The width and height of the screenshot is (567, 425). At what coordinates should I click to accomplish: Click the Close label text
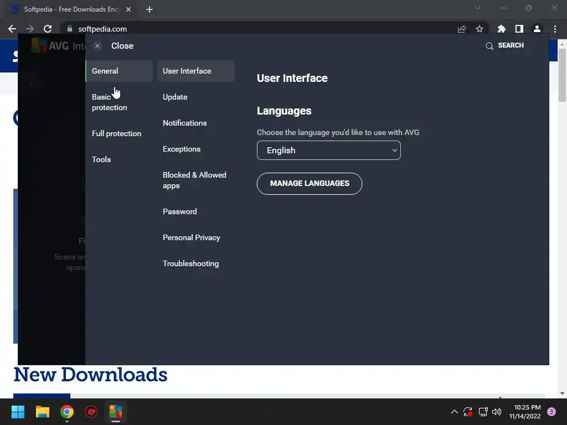pyautogui.click(x=122, y=46)
